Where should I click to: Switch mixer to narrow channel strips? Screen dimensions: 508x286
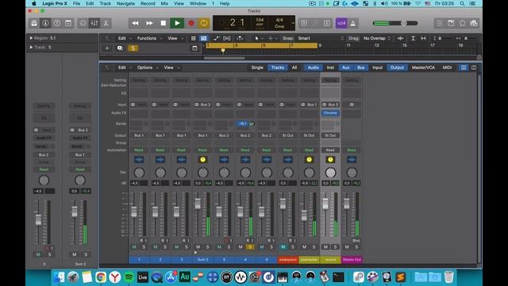(x=464, y=68)
